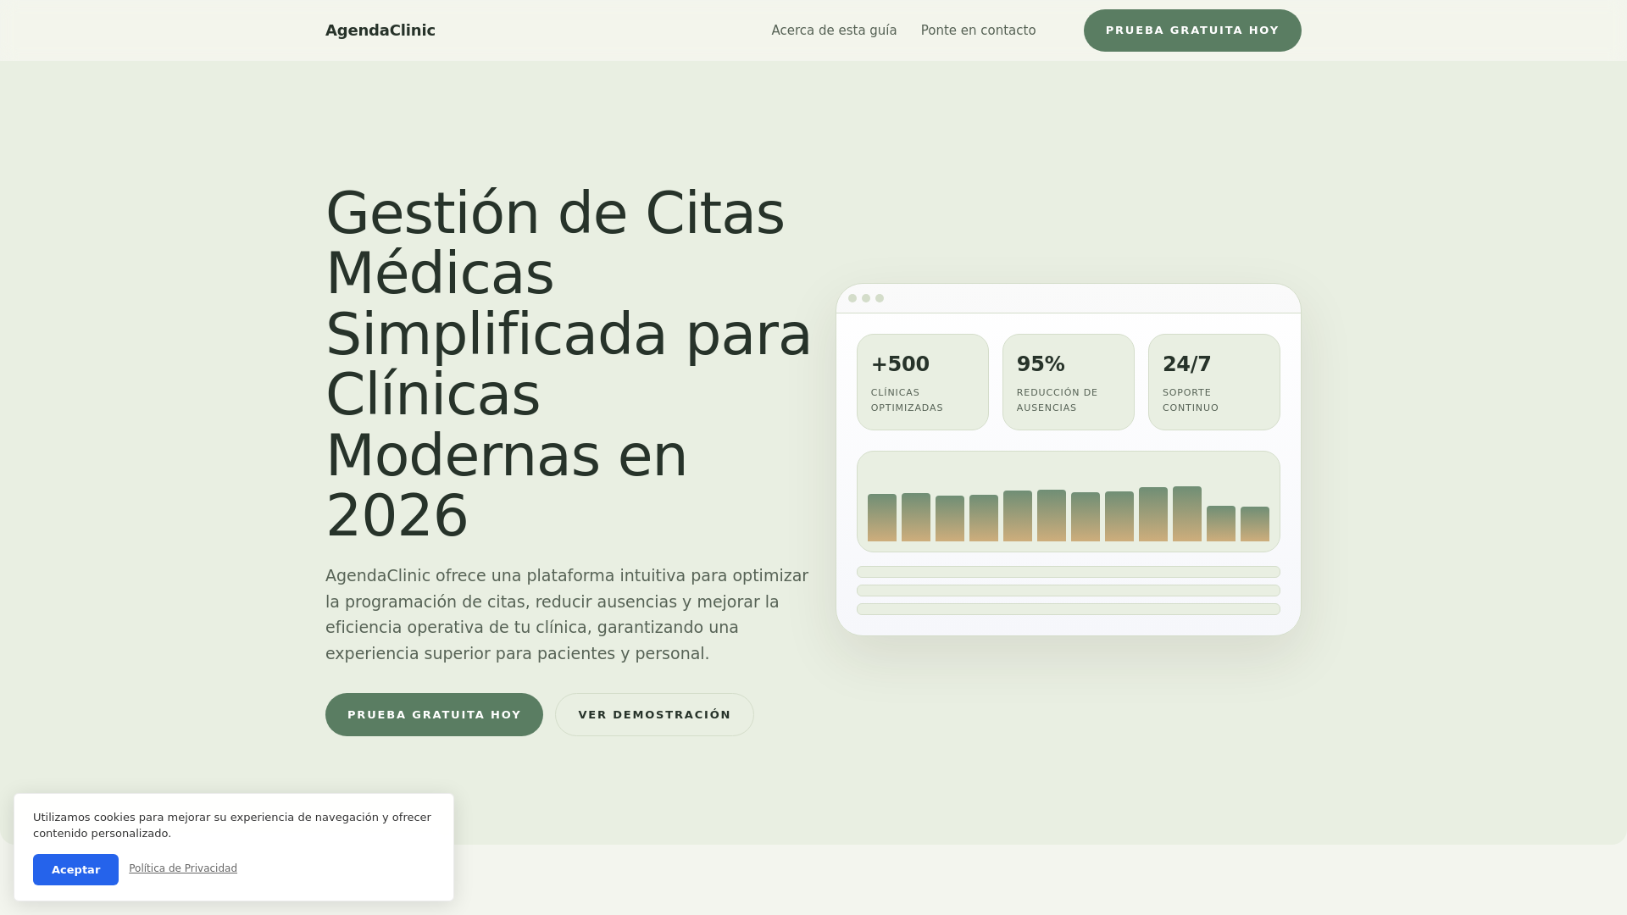Image resolution: width=1627 pixels, height=915 pixels.
Task: Go to Acerca de esta guía
Action: (834, 30)
